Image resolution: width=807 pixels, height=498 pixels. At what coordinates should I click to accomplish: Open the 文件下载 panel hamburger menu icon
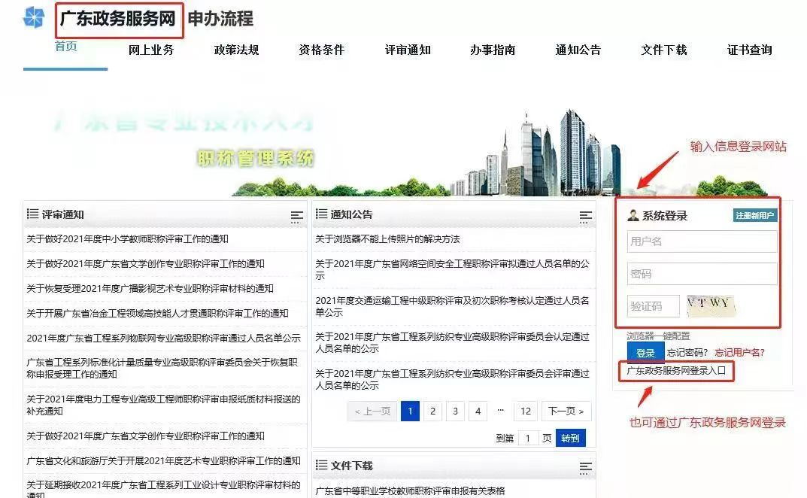[x=585, y=467]
